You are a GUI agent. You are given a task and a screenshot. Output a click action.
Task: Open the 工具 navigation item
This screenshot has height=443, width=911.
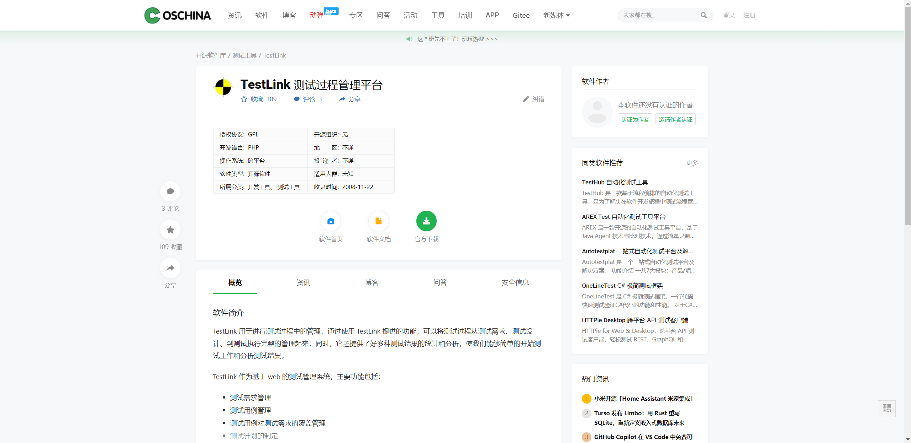pos(438,15)
